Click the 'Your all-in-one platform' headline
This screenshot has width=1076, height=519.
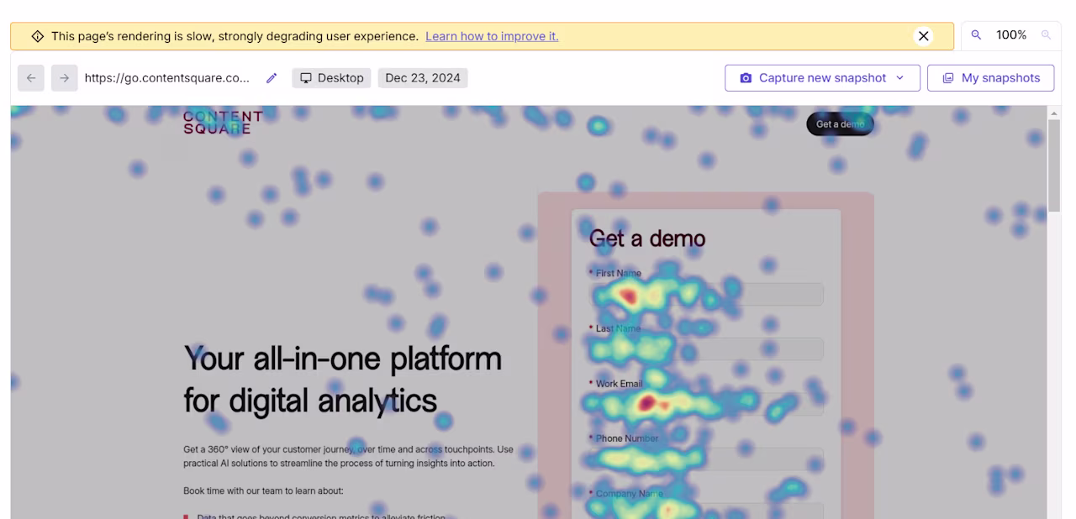point(342,380)
